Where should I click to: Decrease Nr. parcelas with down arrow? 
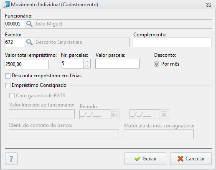(87, 66)
